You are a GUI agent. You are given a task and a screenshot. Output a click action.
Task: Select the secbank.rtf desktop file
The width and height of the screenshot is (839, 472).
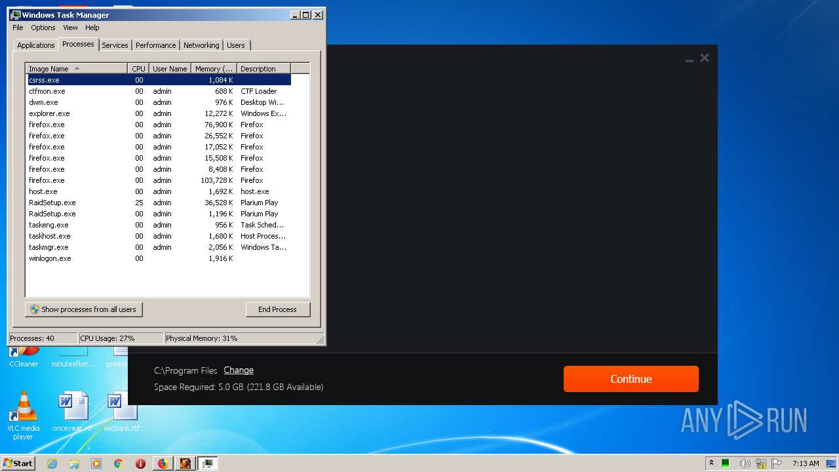pos(121,412)
